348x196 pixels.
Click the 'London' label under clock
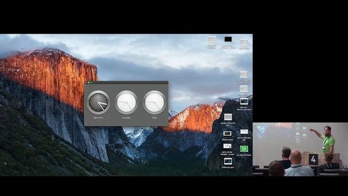pos(126,118)
